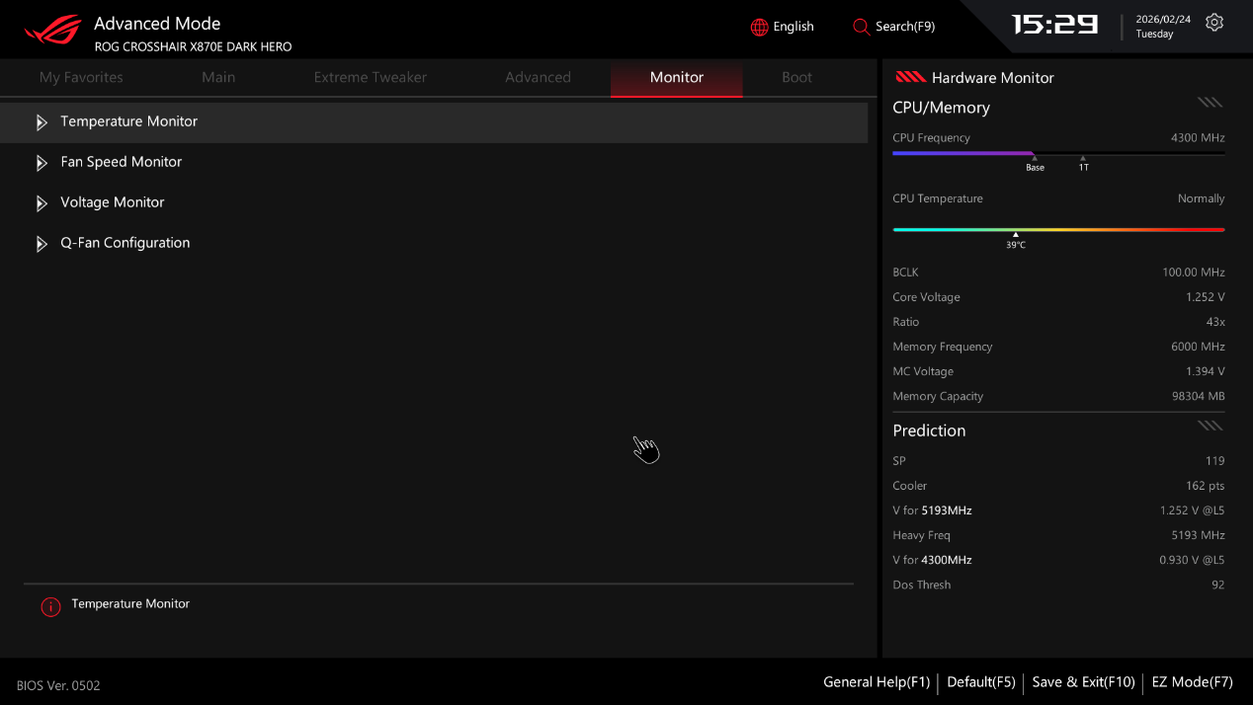This screenshot has height=705, width=1253.
Task: Switch to the Extreme Tweaker tab
Action: click(370, 77)
